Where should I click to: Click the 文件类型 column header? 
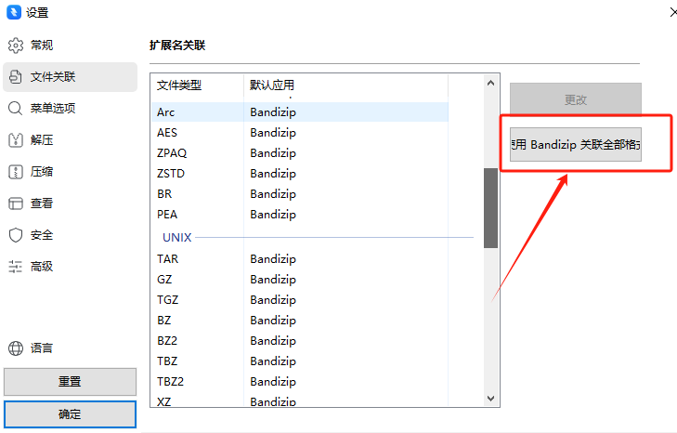tap(197, 85)
